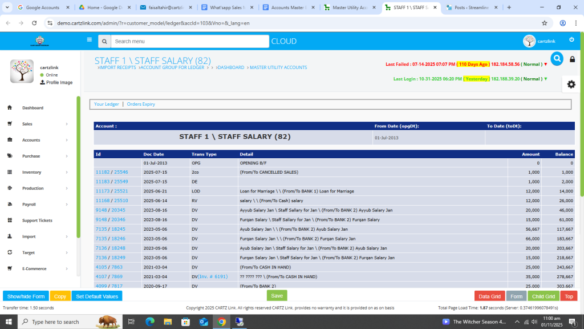Click the hamburger menu toggle icon
Screen dimensions: 584x329
pos(89,40)
